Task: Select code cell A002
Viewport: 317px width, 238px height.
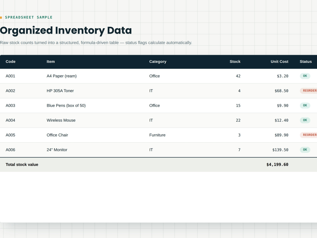Action: (10, 91)
